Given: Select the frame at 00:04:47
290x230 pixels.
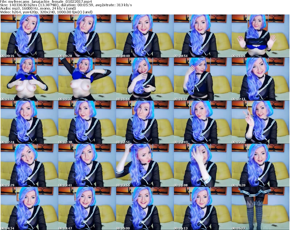Looking at the screenshot, I should 87,208.
